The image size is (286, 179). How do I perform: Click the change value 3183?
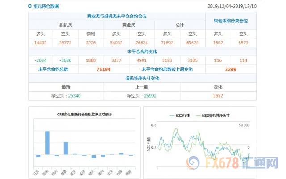[x=167, y=60]
